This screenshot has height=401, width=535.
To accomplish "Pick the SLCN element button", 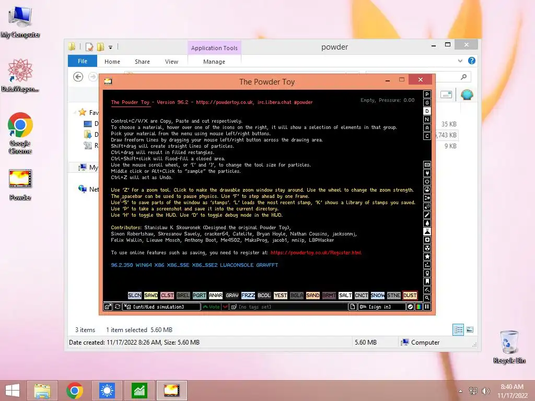I will pos(134,296).
